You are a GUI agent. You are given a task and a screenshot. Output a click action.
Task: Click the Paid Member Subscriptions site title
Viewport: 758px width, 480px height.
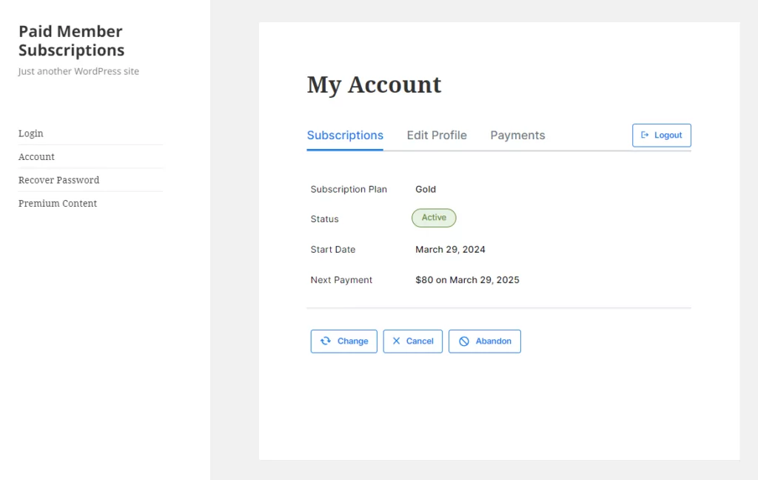[x=71, y=41]
